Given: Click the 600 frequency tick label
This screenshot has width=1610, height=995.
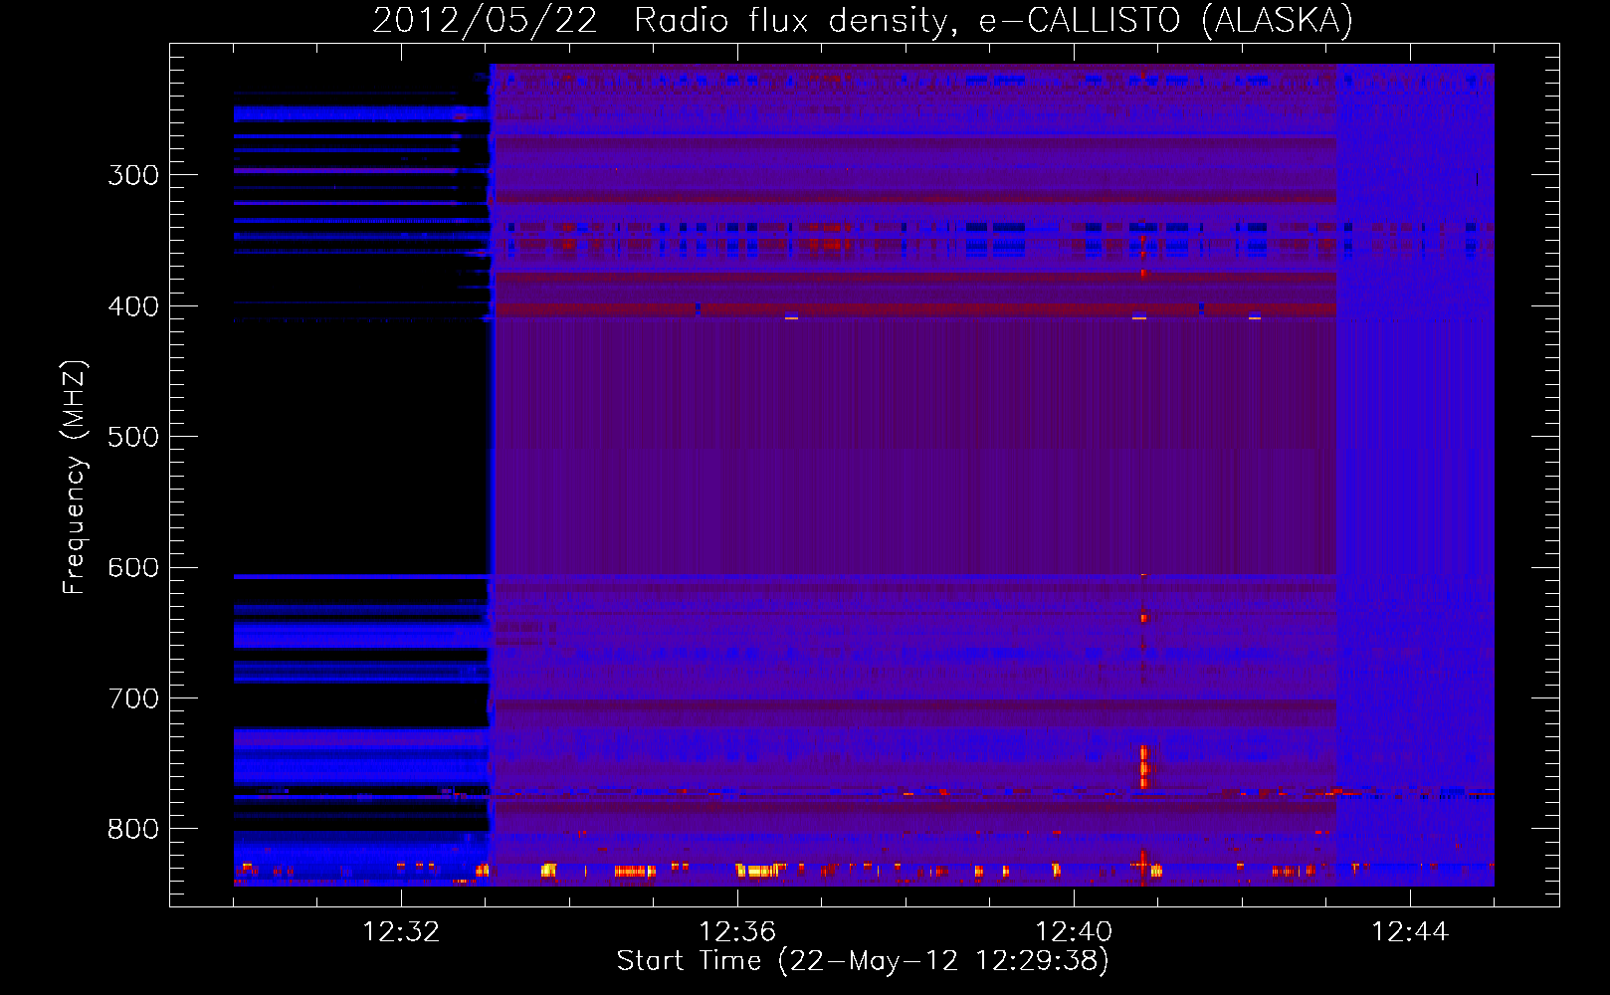Looking at the screenshot, I should tap(133, 568).
